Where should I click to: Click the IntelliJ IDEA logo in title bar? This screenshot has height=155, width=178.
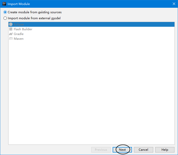point(4,4)
